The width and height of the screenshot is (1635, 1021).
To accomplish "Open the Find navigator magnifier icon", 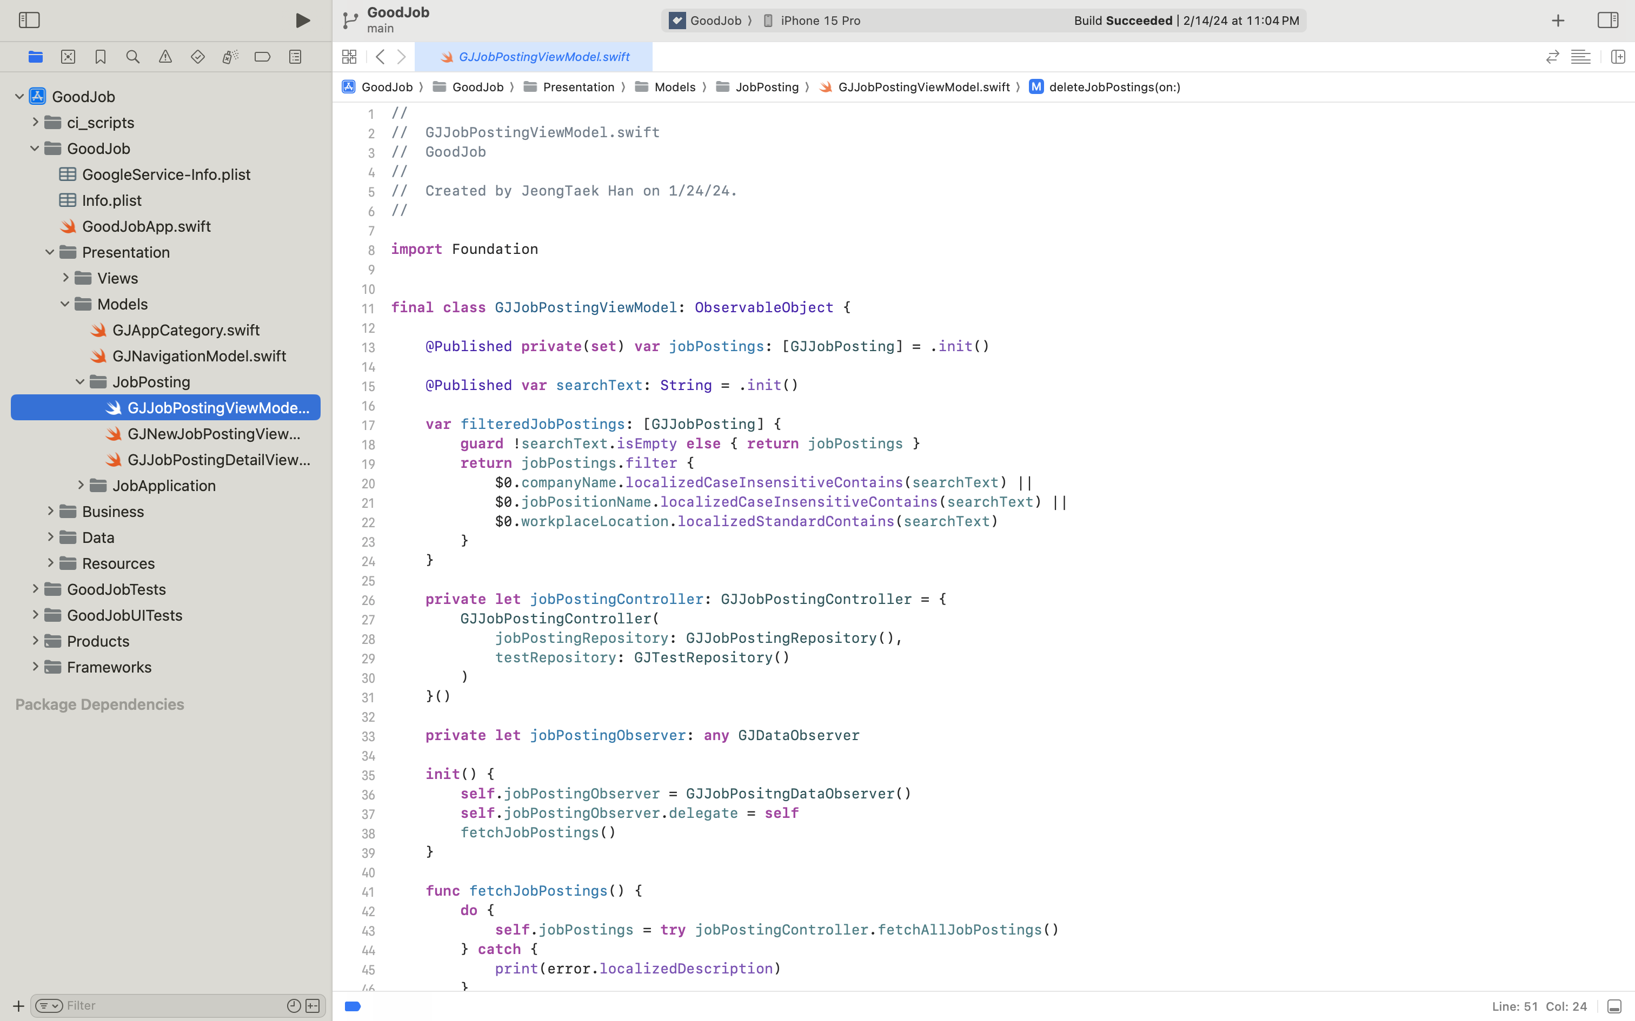I will point(133,57).
